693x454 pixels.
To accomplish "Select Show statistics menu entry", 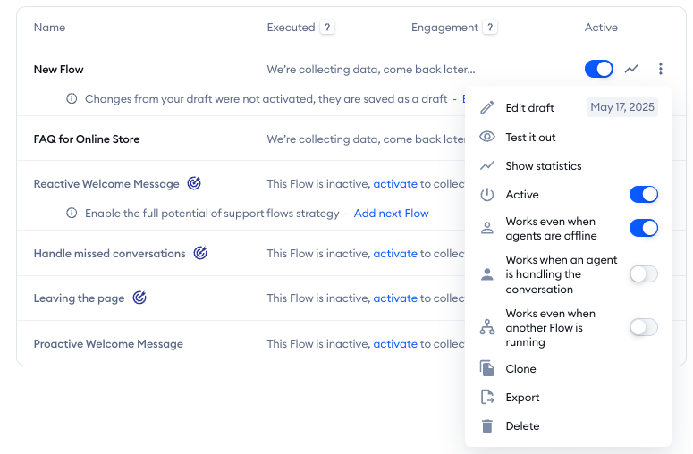I will click(x=543, y=166).
